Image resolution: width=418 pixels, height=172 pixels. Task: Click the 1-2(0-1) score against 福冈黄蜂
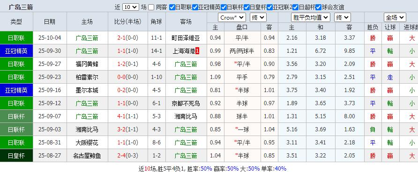tap(127, 64)
